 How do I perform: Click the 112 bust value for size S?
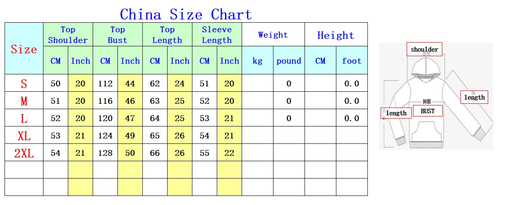pos(105,83)
